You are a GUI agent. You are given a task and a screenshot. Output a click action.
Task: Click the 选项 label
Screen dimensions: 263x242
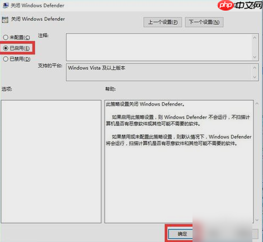click(7, 89)
